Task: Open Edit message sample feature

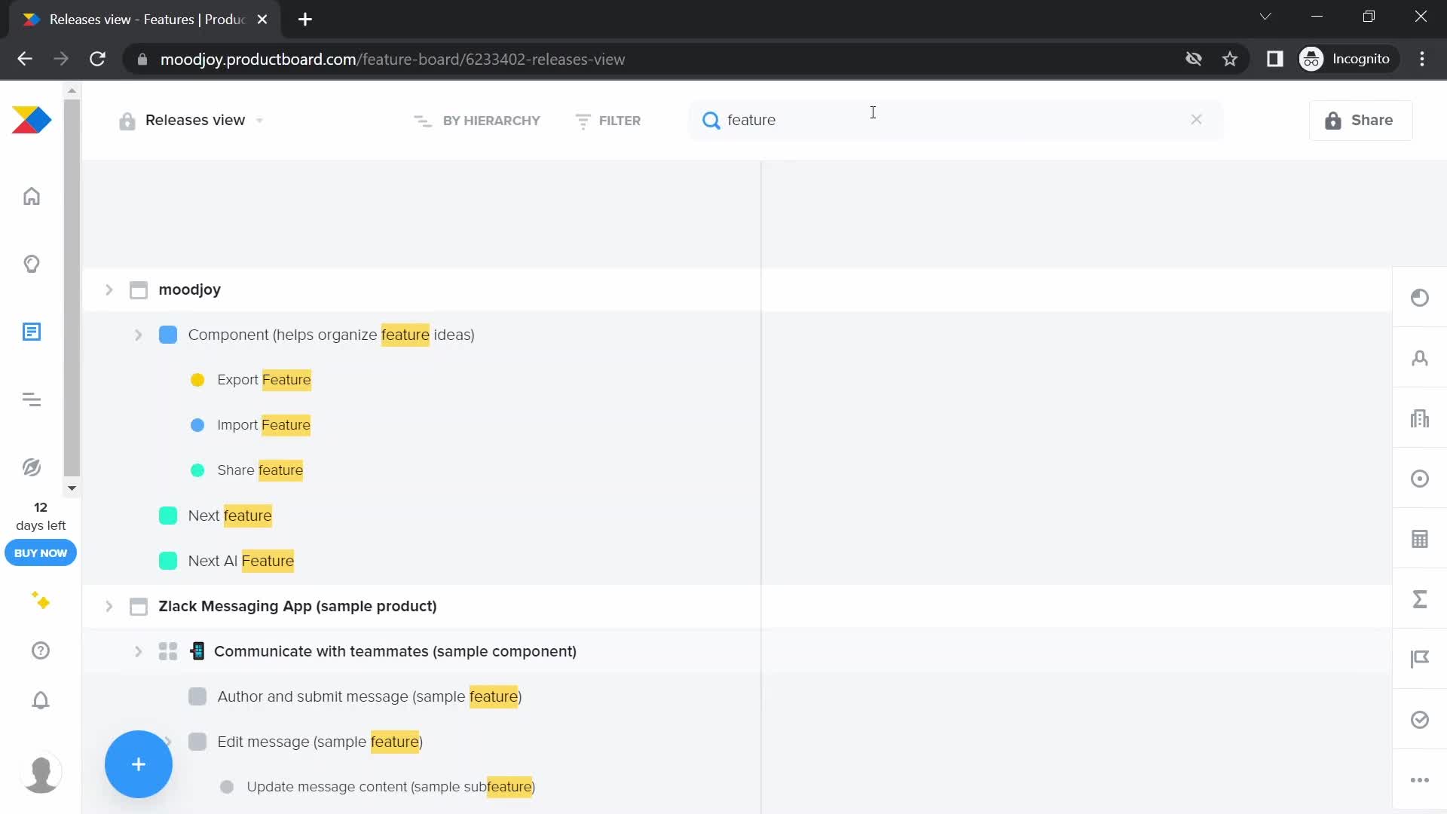Action: click(320, 742)
